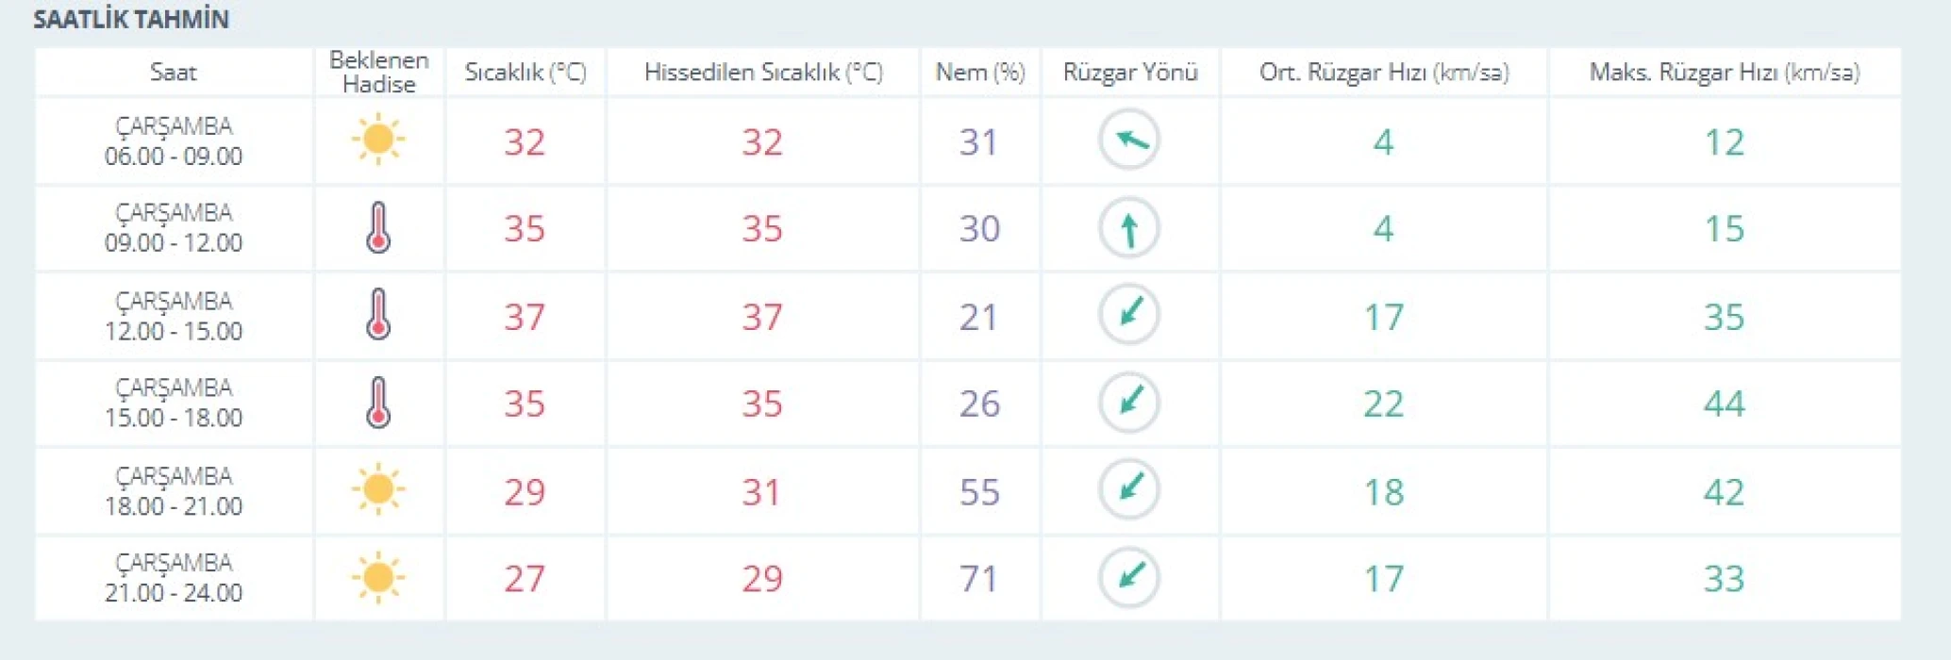Screen dimensions: 1951x660
Task: Click the Beklenen Hadise column header
Action: (378, 72)
